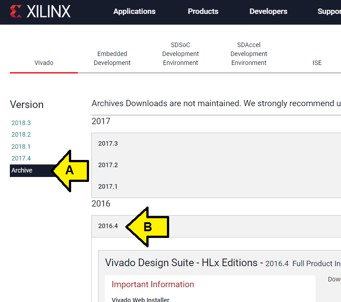Click Archives Downloads not maintained notice

tap(216, 104)
